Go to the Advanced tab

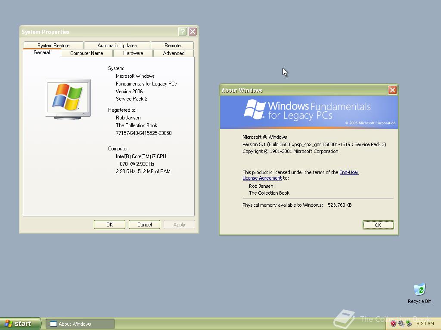(x=174, y=53)
